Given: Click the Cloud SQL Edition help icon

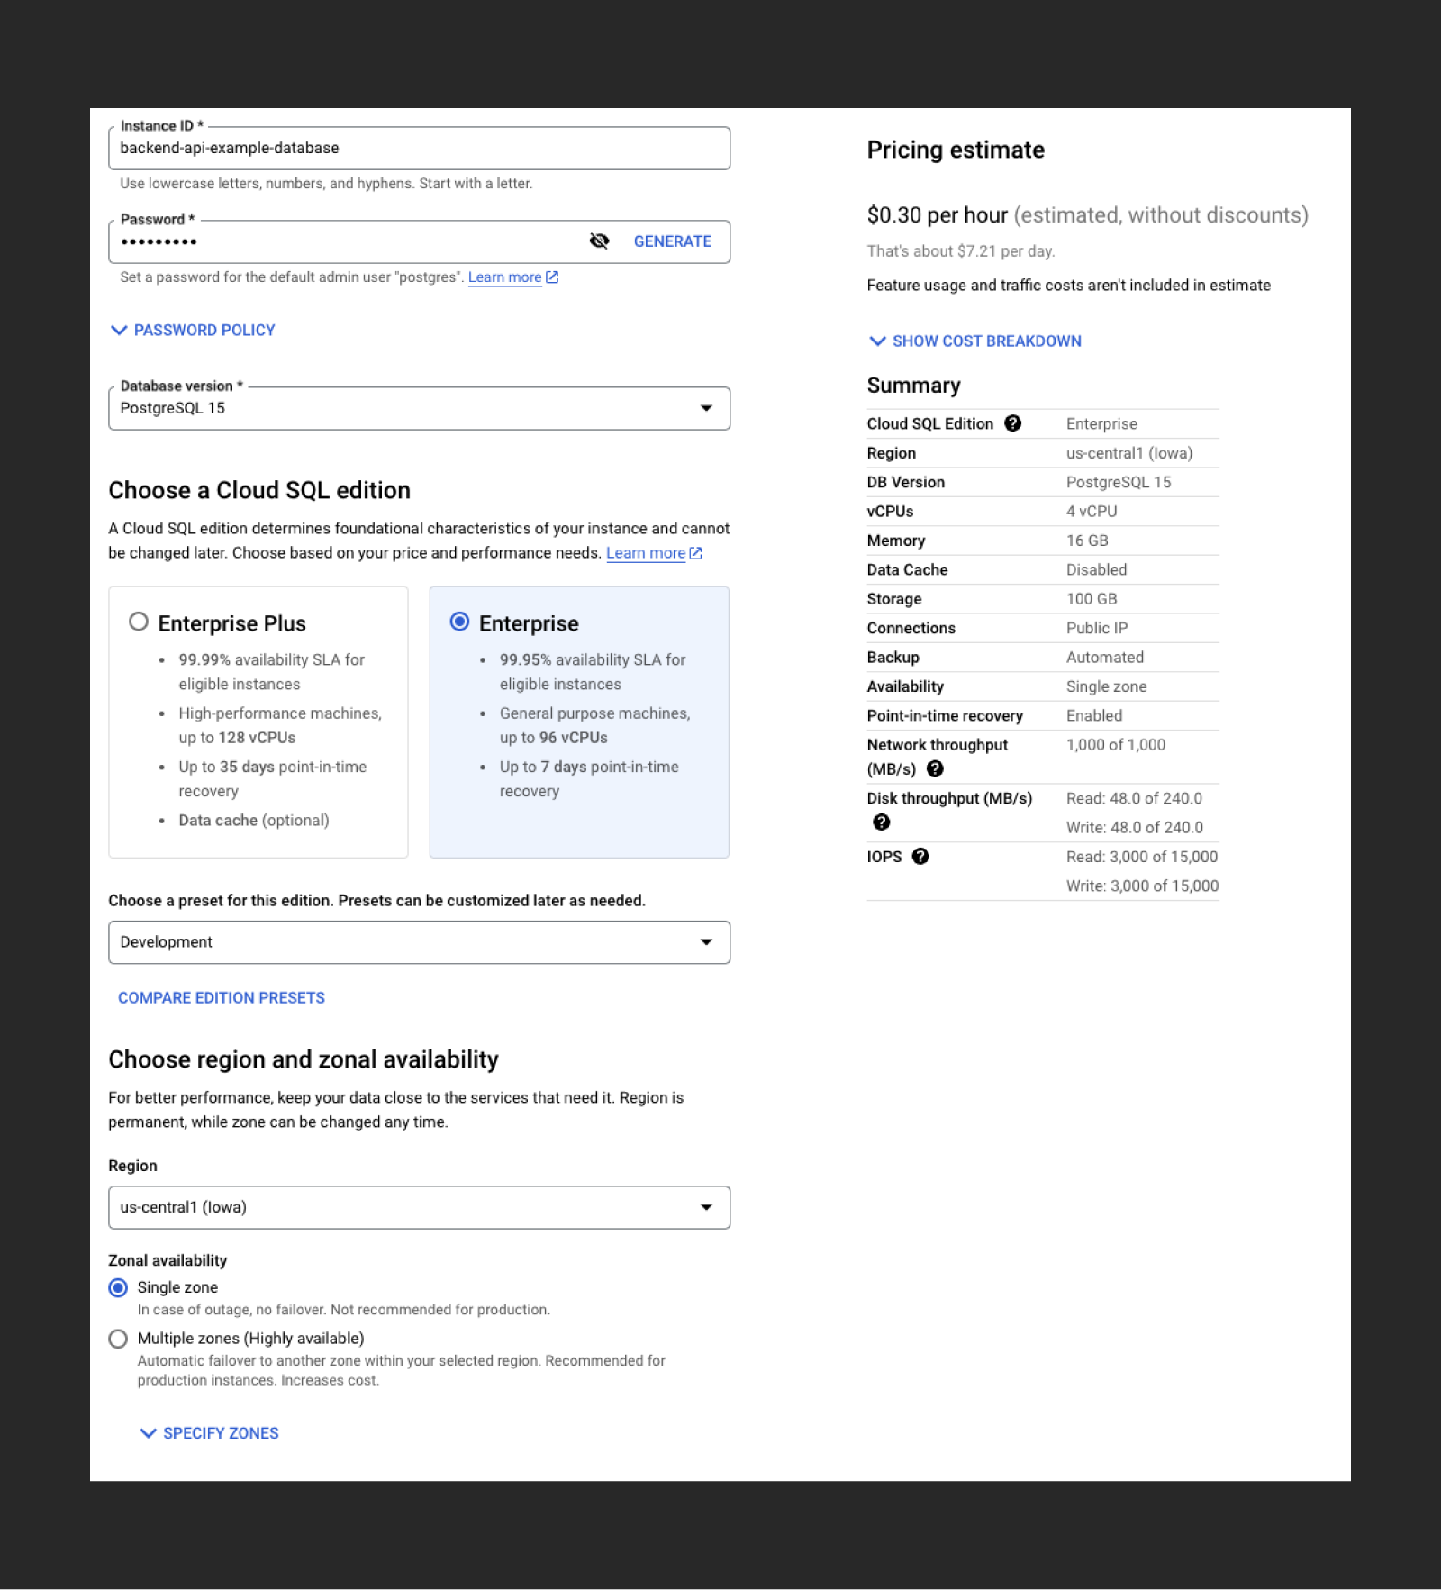Looking at the screenshot, I should 1013,423.
